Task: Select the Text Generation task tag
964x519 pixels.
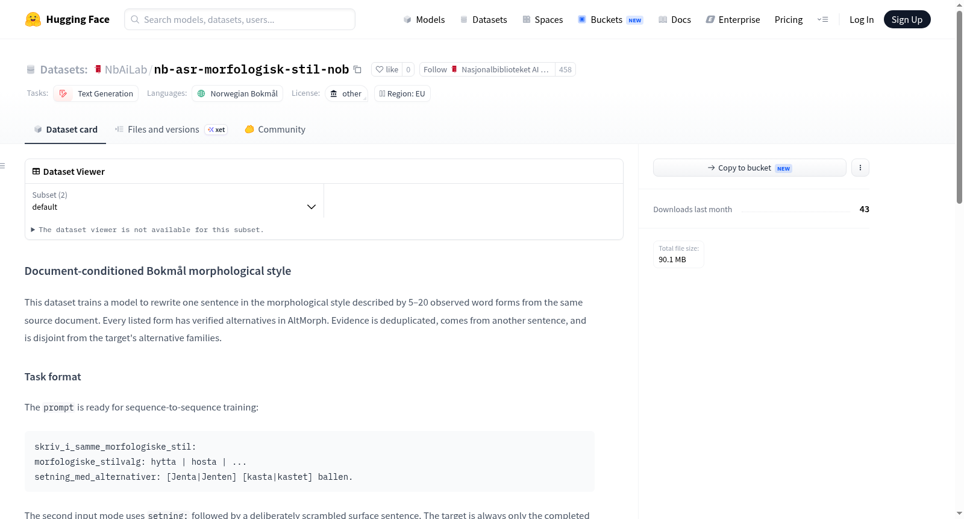Action: [x=96, y=93]
